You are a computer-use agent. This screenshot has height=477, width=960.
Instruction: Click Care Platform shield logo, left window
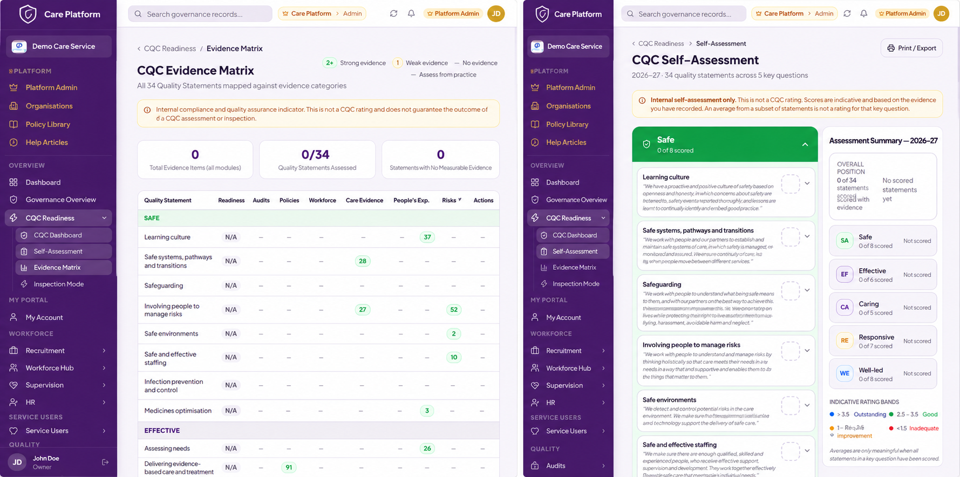tap(28, 14)
